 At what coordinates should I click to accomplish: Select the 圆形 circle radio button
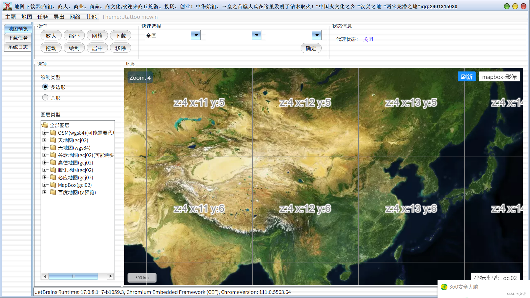coord(45,98)
